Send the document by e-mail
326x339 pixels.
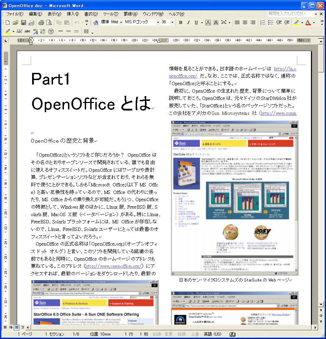(31, 22)
